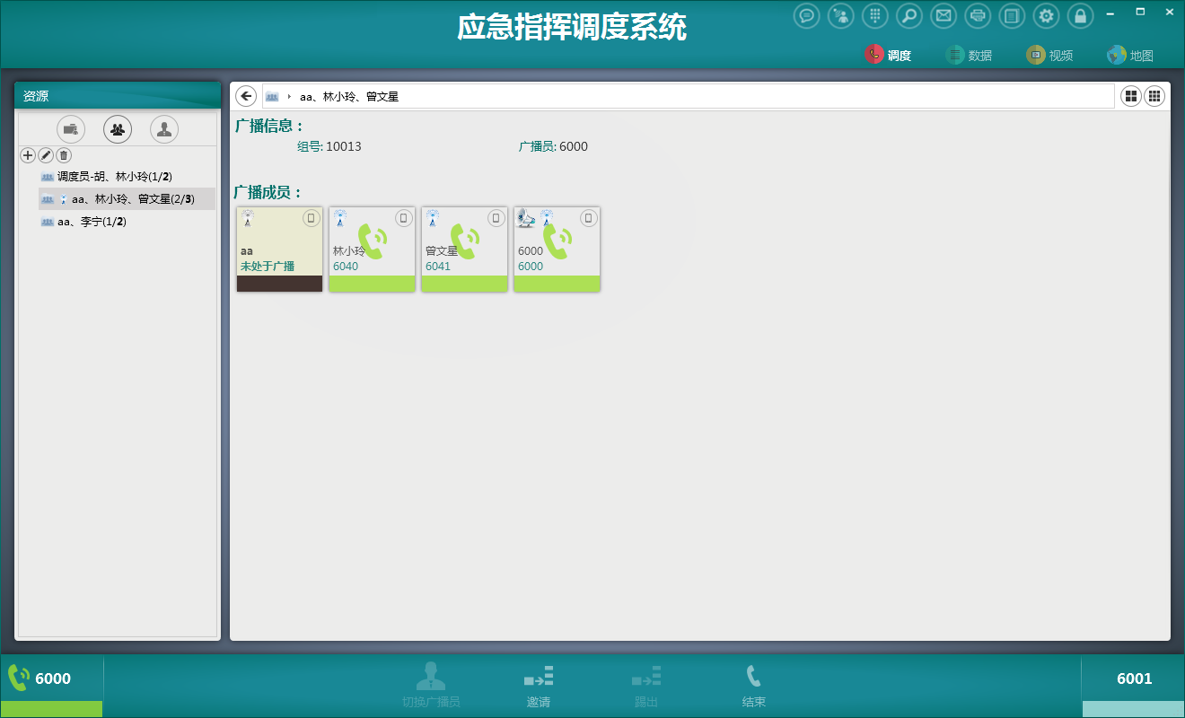The width and height of the screenshot is (1185, 718).
Task: Open the gear settings icon
Action: click(x=1046, y=15)
